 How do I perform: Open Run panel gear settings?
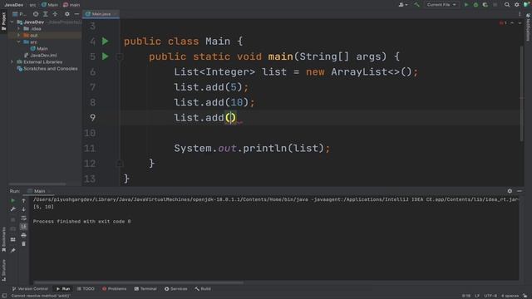pos(510,191)
